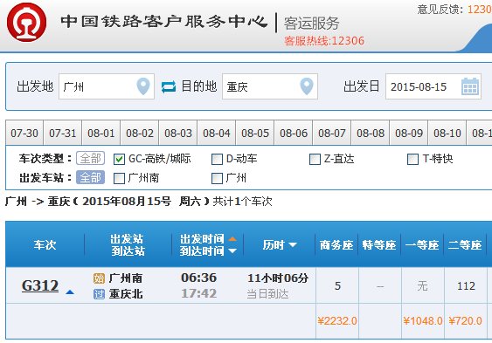The height and width of the screenshot is (343, 492).
Task: Sort by departure time ascending arrow
Action: pyautogui.click(x=232, y=239)
